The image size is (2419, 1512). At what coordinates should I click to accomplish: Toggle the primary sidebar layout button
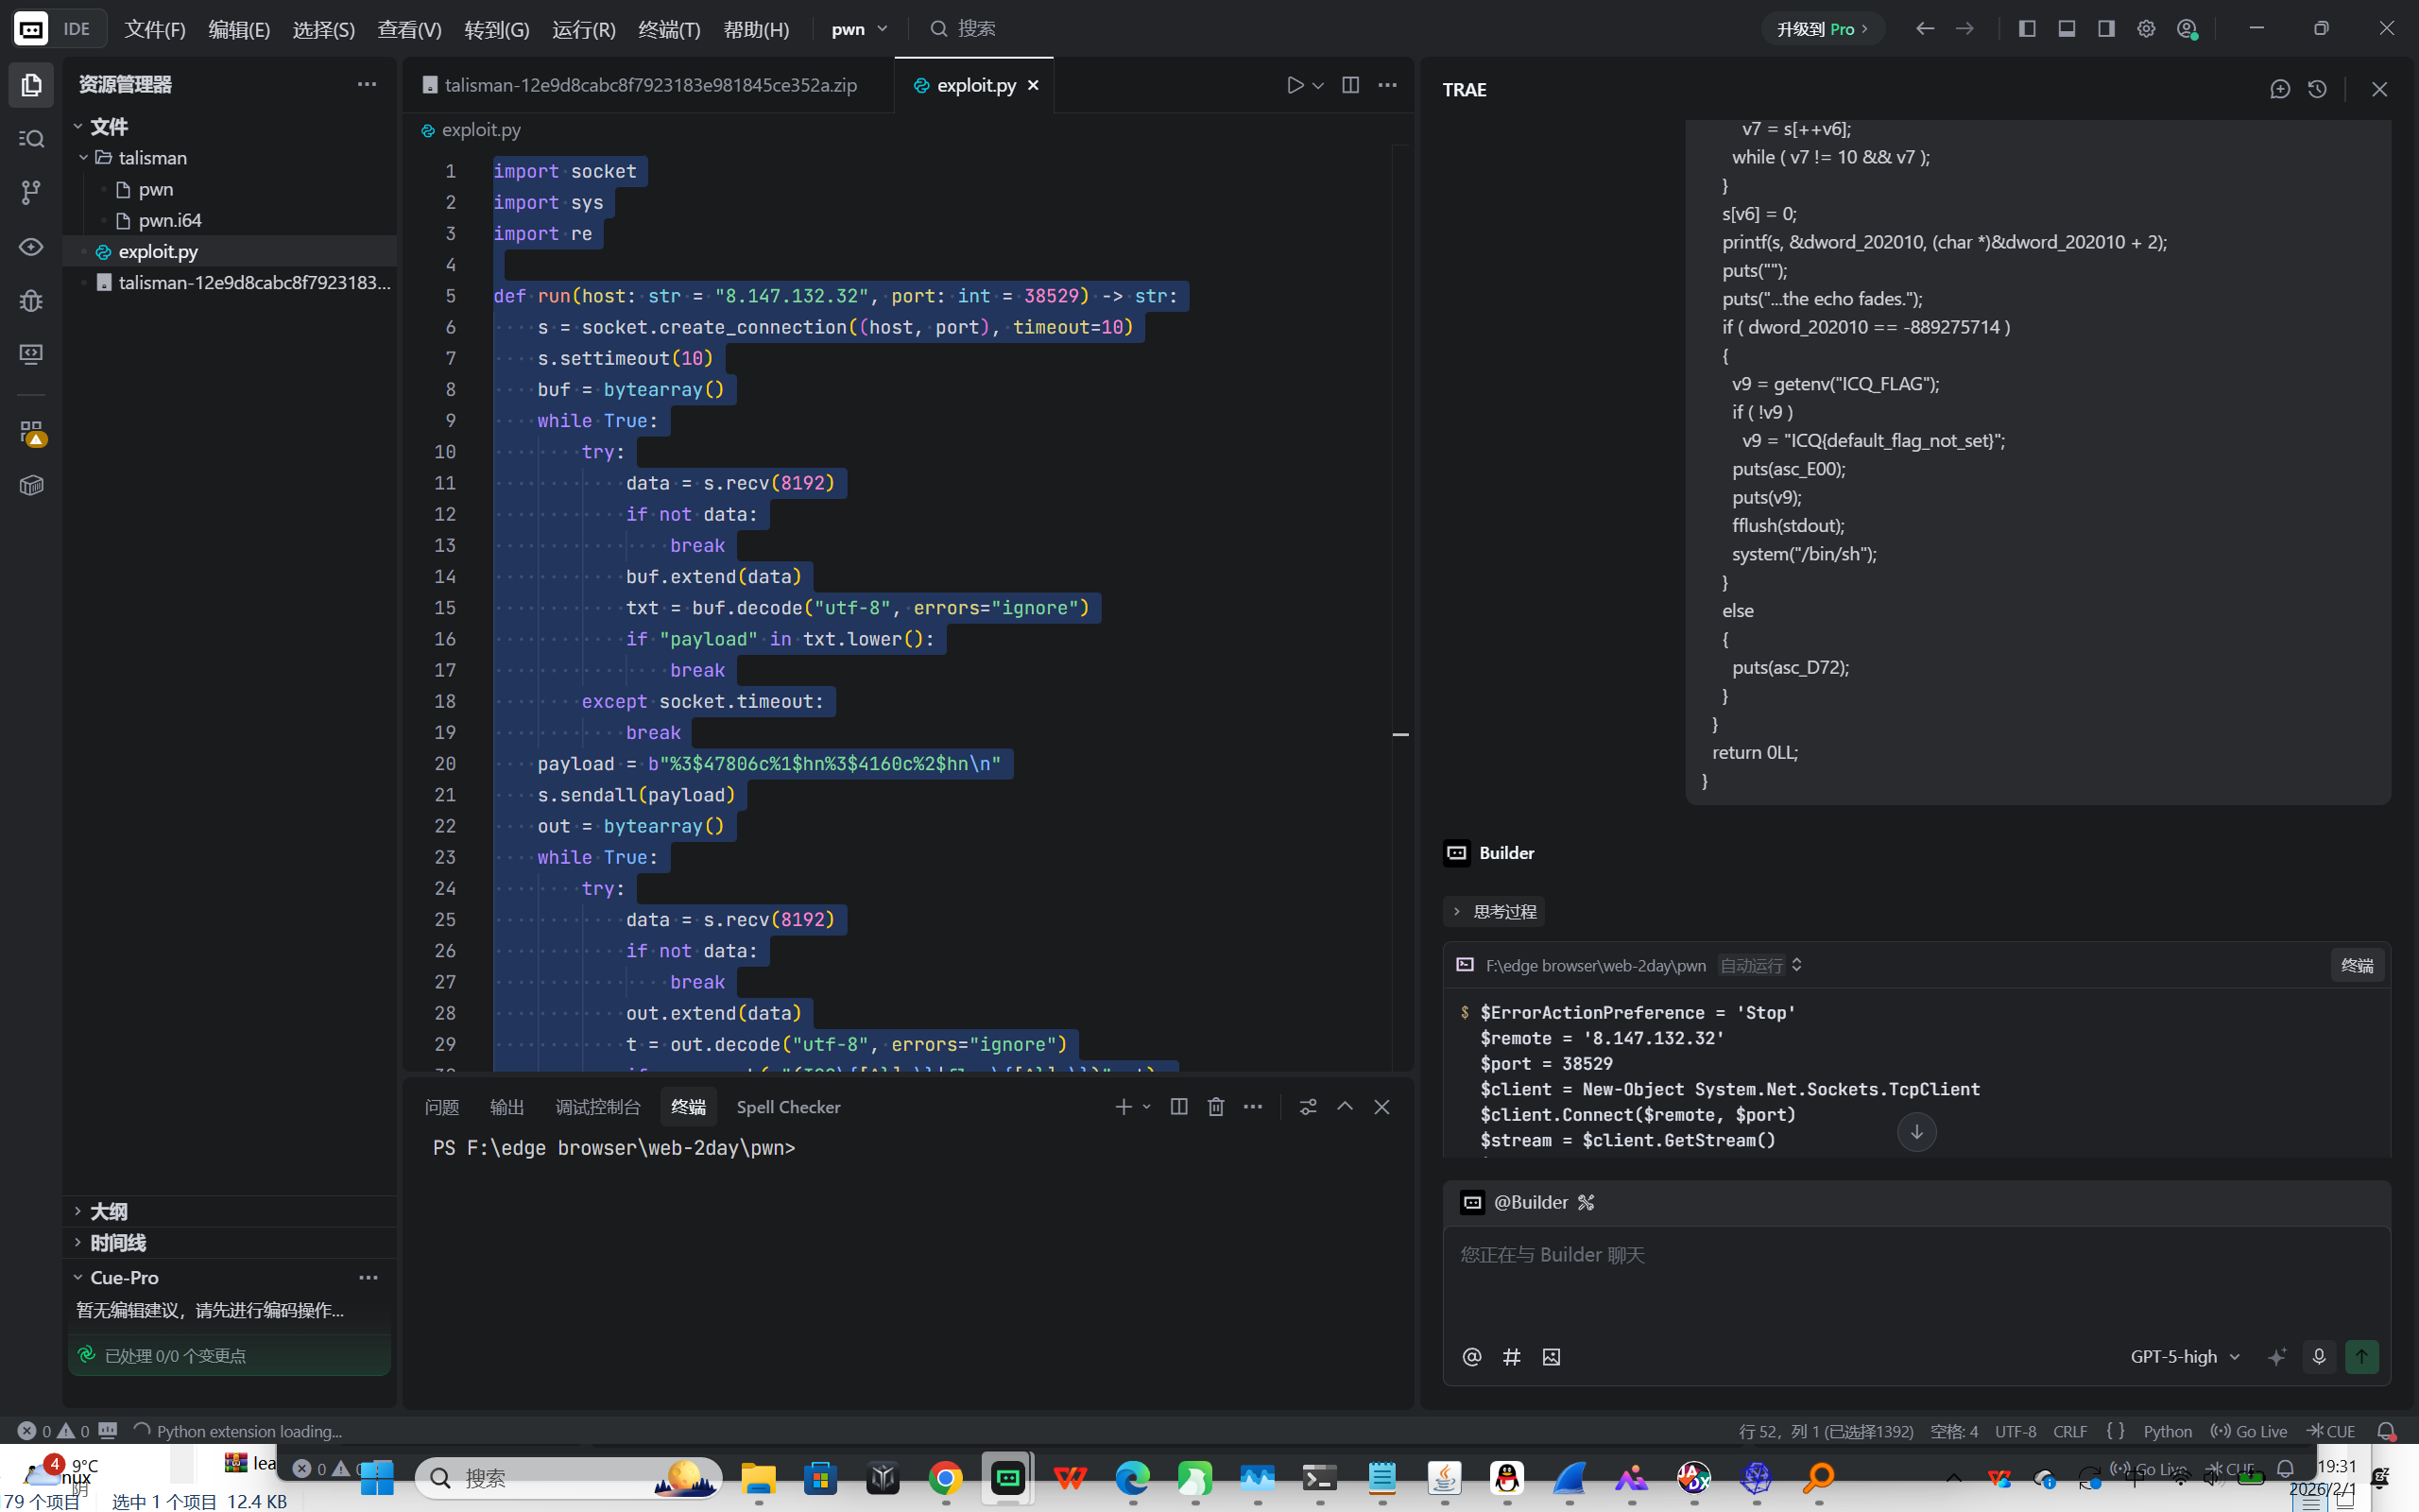pyautogui.click(x=2027, y=28)
